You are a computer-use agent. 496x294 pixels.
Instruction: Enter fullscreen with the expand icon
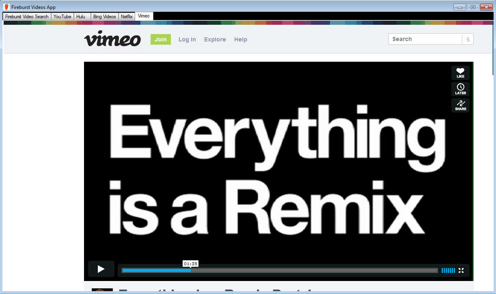coord(461,270)
